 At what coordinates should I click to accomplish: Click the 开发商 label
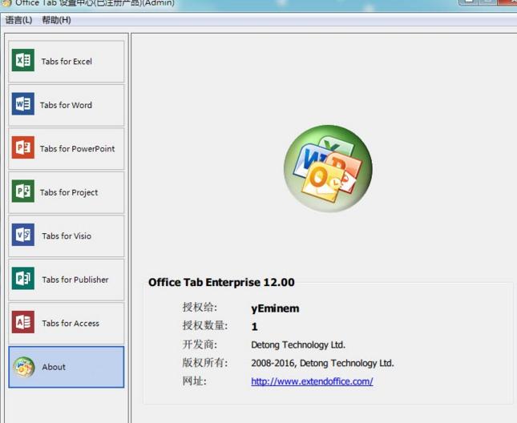(x=200, y=344)
